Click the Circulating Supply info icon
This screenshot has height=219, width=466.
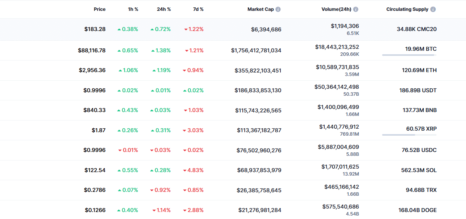[x=433, y=9]
